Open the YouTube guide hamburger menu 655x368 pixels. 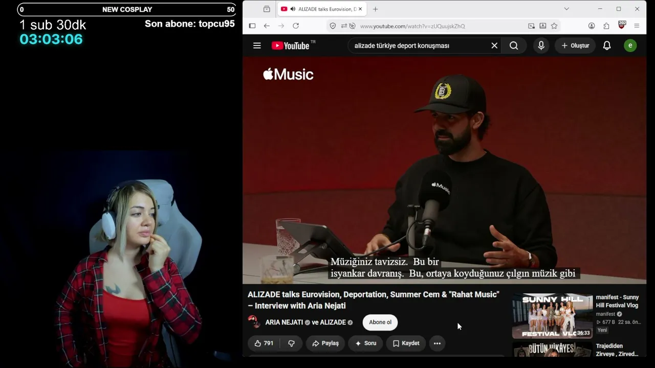[x=257, y=45]
